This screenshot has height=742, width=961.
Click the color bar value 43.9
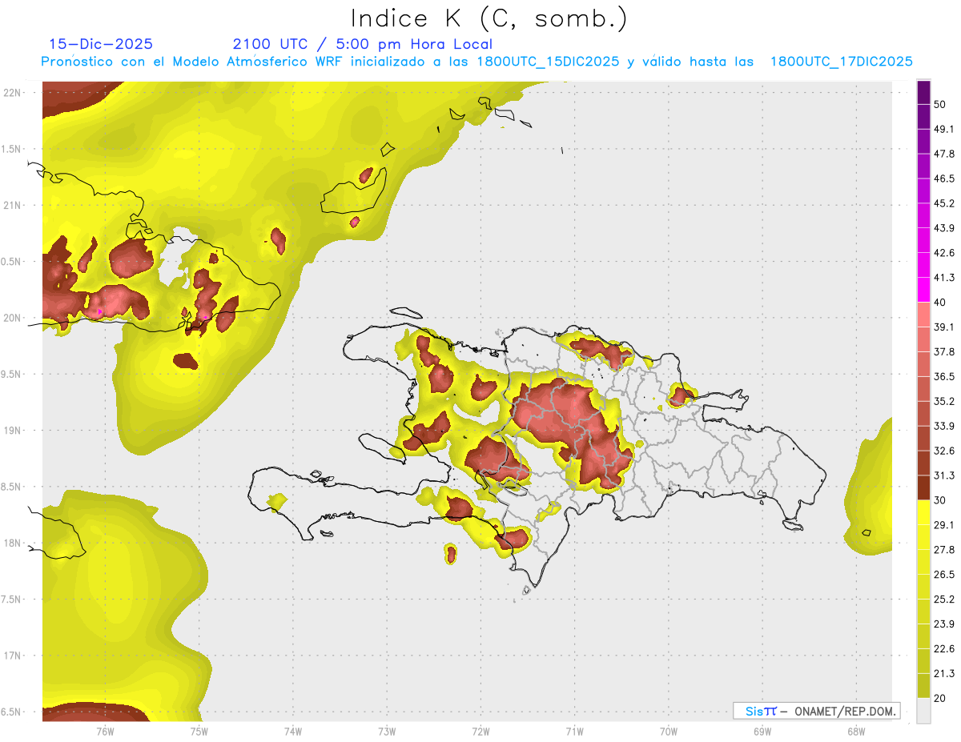(x=944, y=228)
